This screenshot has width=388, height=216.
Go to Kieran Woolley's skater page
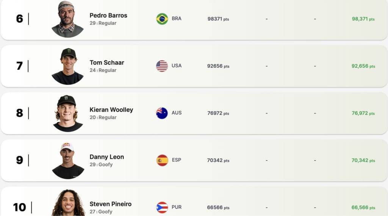111,110
